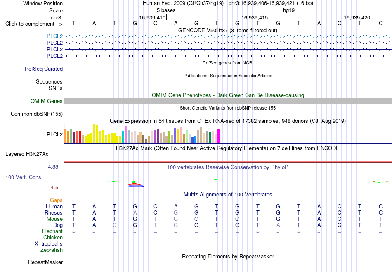Open 'RefSeq genes from NCBI' title
Image resolution: width=392 pixels, height=272 pixels.
click(228, 63)
